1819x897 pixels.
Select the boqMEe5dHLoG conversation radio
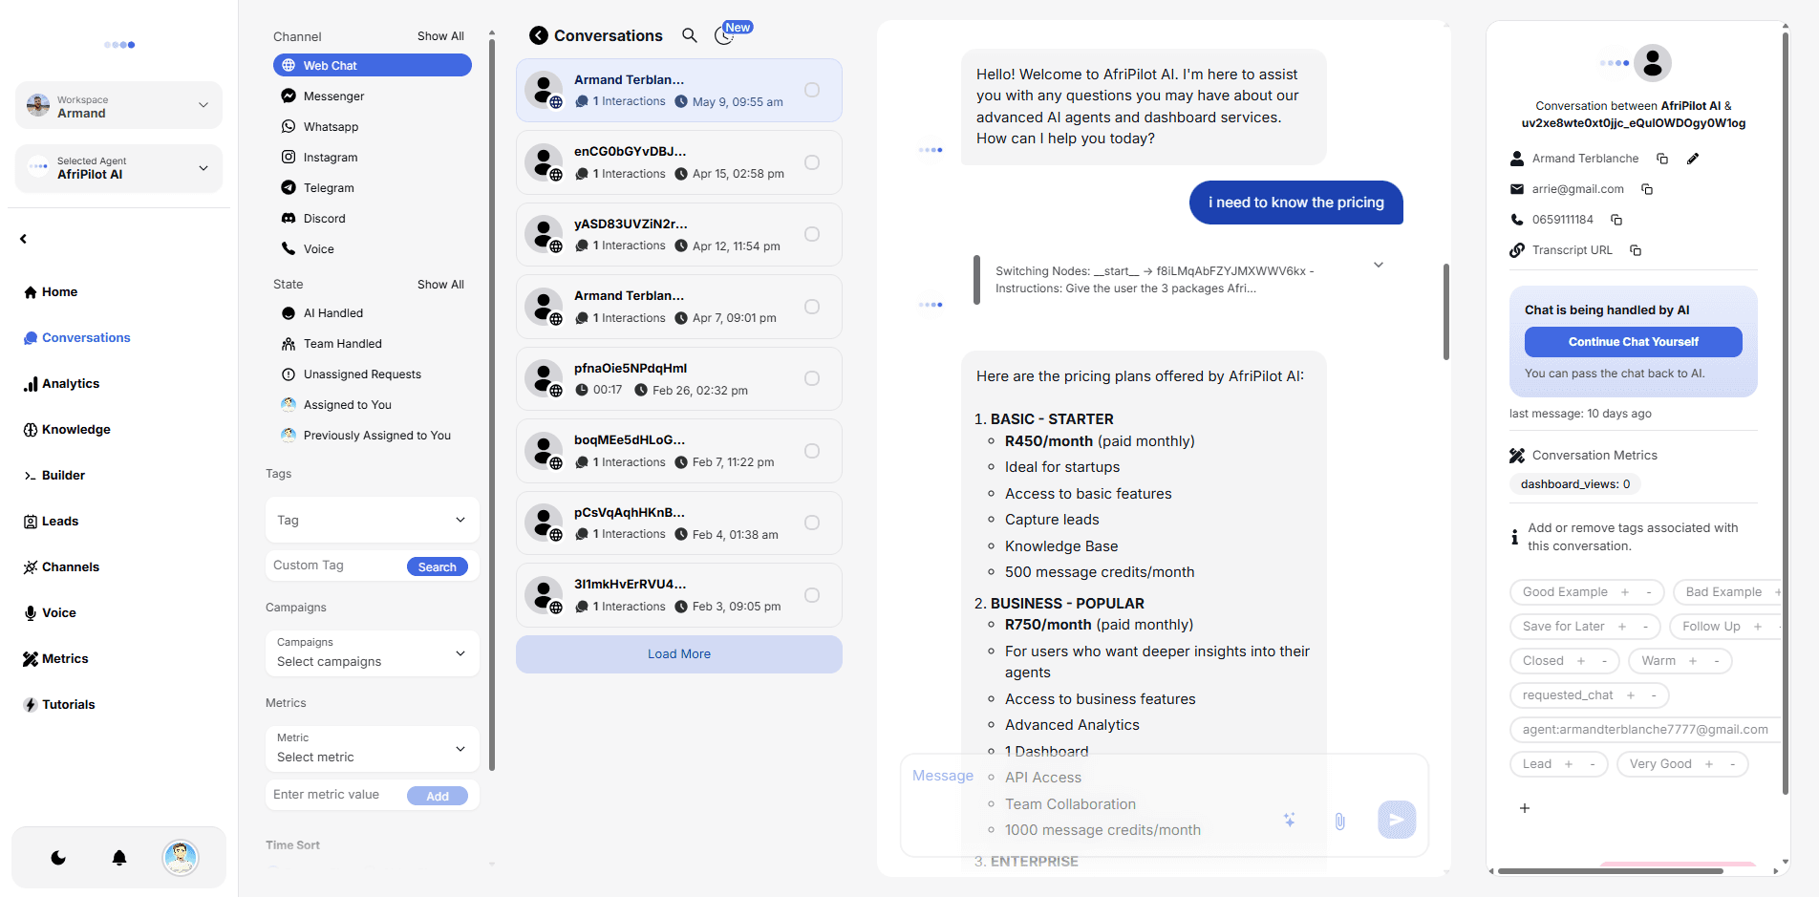click(812, 451)
